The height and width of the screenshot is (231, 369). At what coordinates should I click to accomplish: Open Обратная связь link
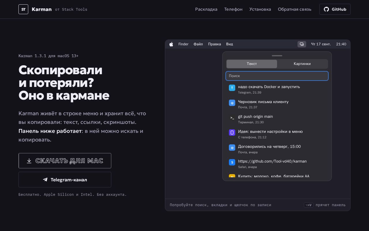[x=295, y=9]
